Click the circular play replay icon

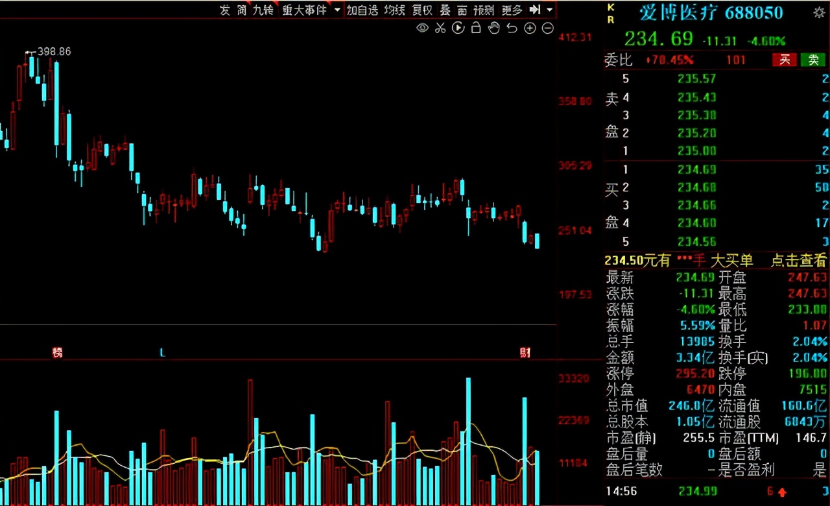tap(458, 28)
